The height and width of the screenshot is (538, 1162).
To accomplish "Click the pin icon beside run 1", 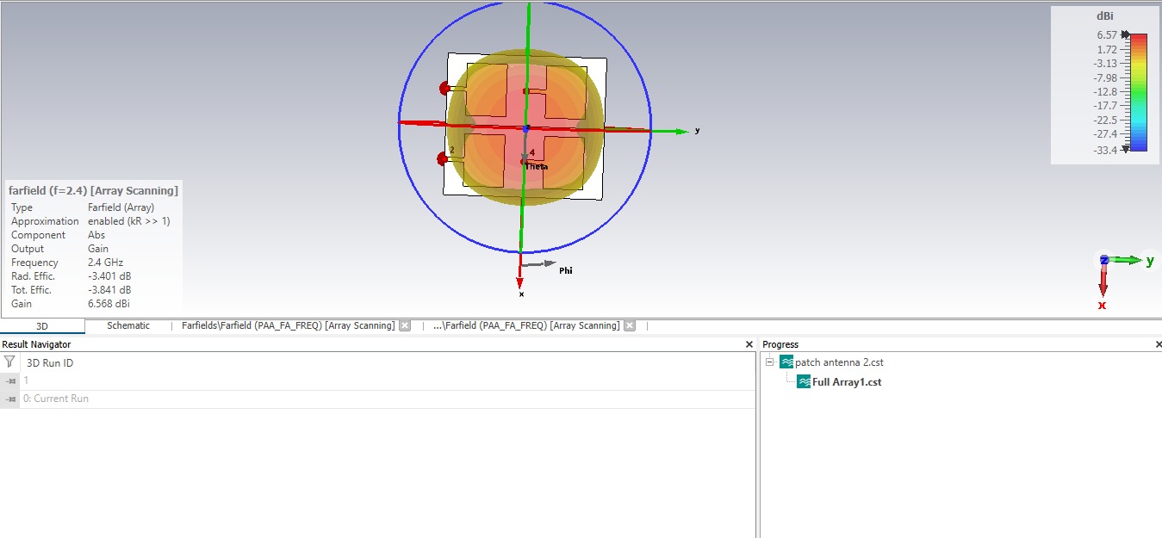I will (10, 380).
